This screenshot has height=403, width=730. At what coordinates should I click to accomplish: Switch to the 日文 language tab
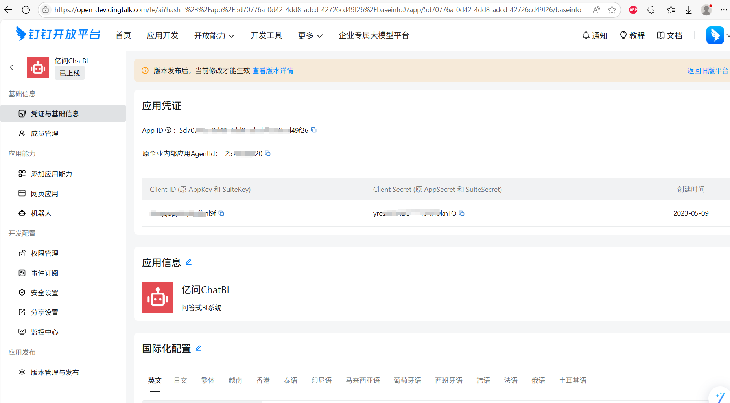(181, 380)
